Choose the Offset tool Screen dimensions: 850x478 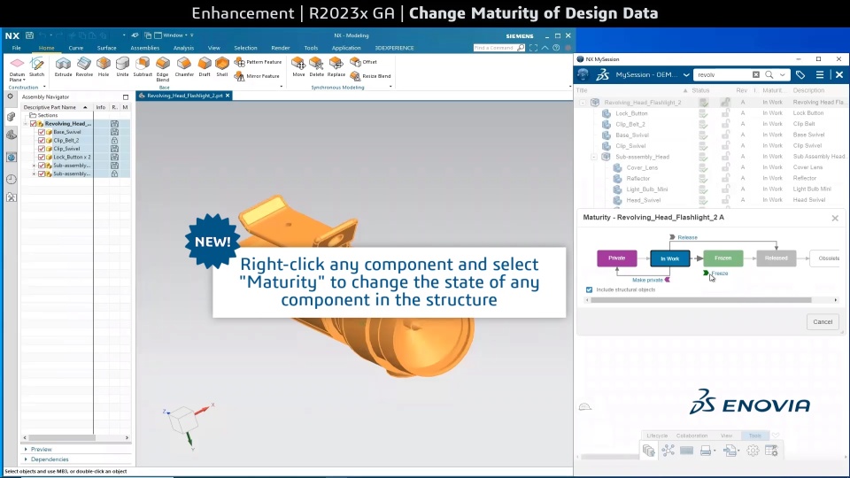pyautogui.click(x=364, y=62)
